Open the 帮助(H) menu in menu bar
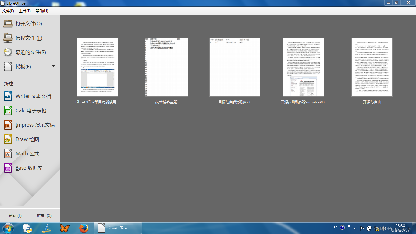This screenshot has width=416, height=234. (42, 11)
